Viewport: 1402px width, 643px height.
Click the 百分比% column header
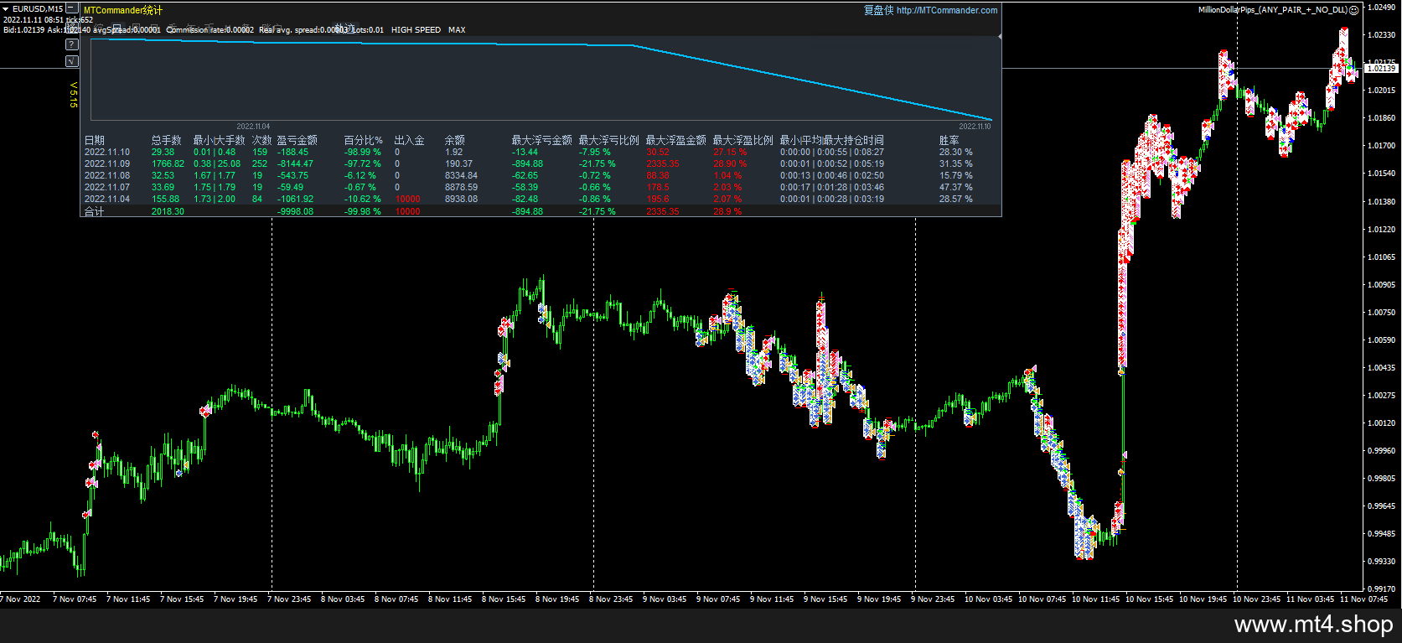[x=363, y=140]
